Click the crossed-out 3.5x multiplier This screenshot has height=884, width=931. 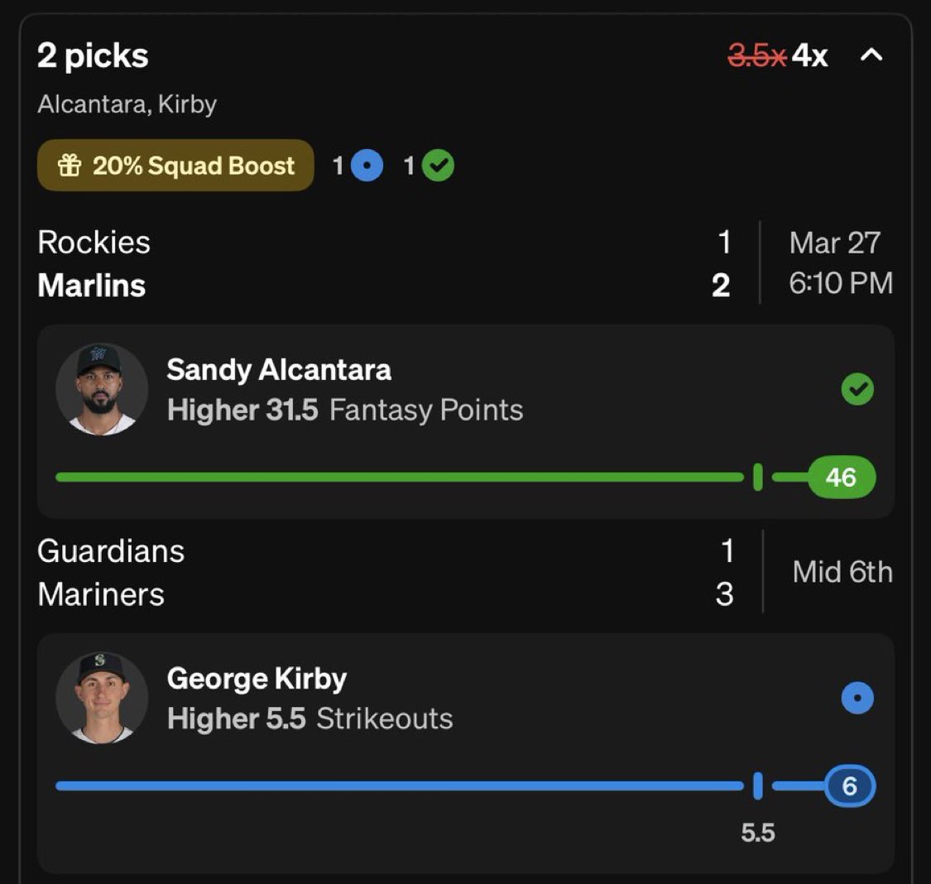click(x=756, y=55)
